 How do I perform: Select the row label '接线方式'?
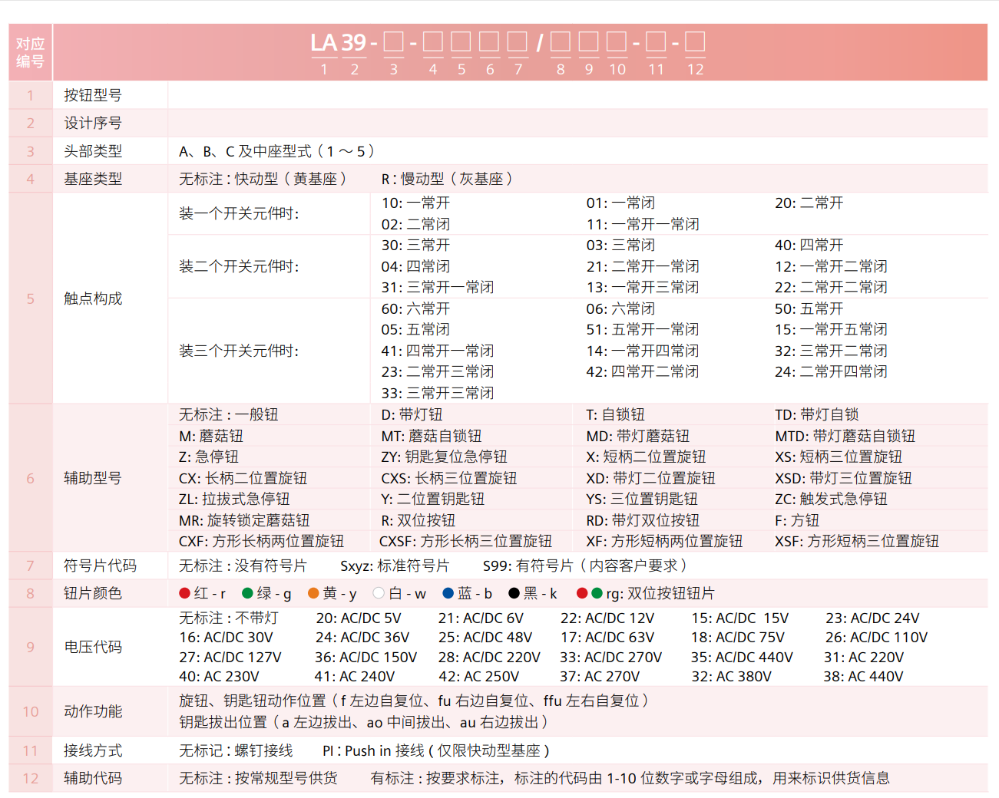(x=93, y=750)
